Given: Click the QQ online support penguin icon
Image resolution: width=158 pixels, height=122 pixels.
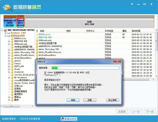Looking at the screenshot, I should pyautogui.click(x=63, y=119).
